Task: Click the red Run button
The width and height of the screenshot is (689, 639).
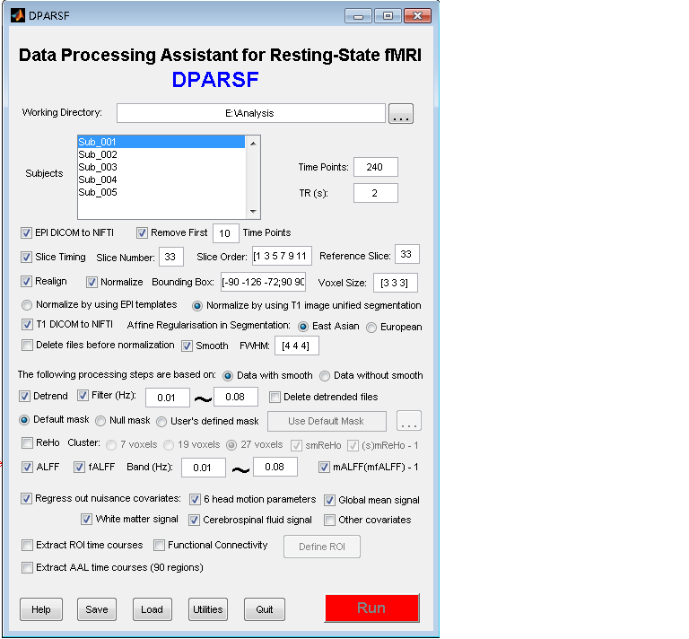Action: (x=371, y=608)
